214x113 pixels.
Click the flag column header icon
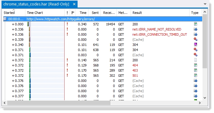pos(73,13)
